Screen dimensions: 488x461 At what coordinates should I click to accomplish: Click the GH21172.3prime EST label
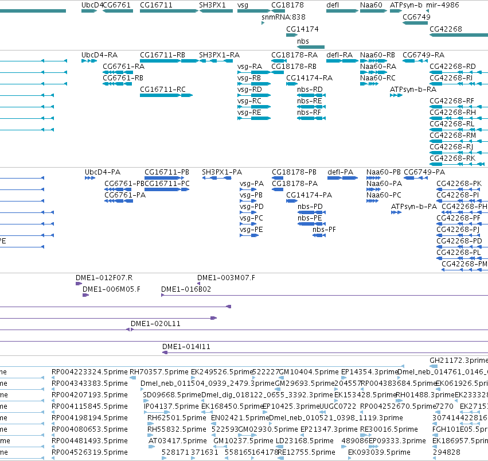(459, 361)
